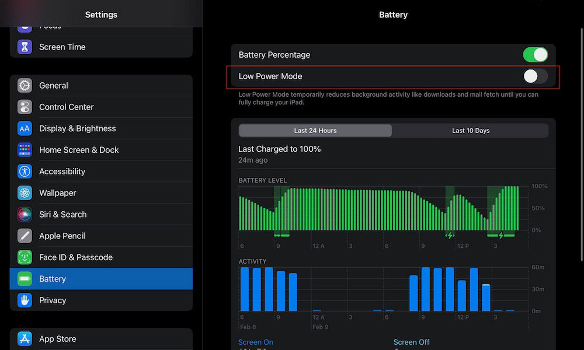This screenshot has width=584, height=350.
Task: Tap the Screen Off label
Action: click(x=411, y=342)
